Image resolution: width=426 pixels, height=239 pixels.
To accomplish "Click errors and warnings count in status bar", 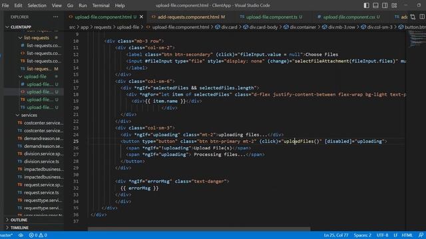I will point(38,235).
